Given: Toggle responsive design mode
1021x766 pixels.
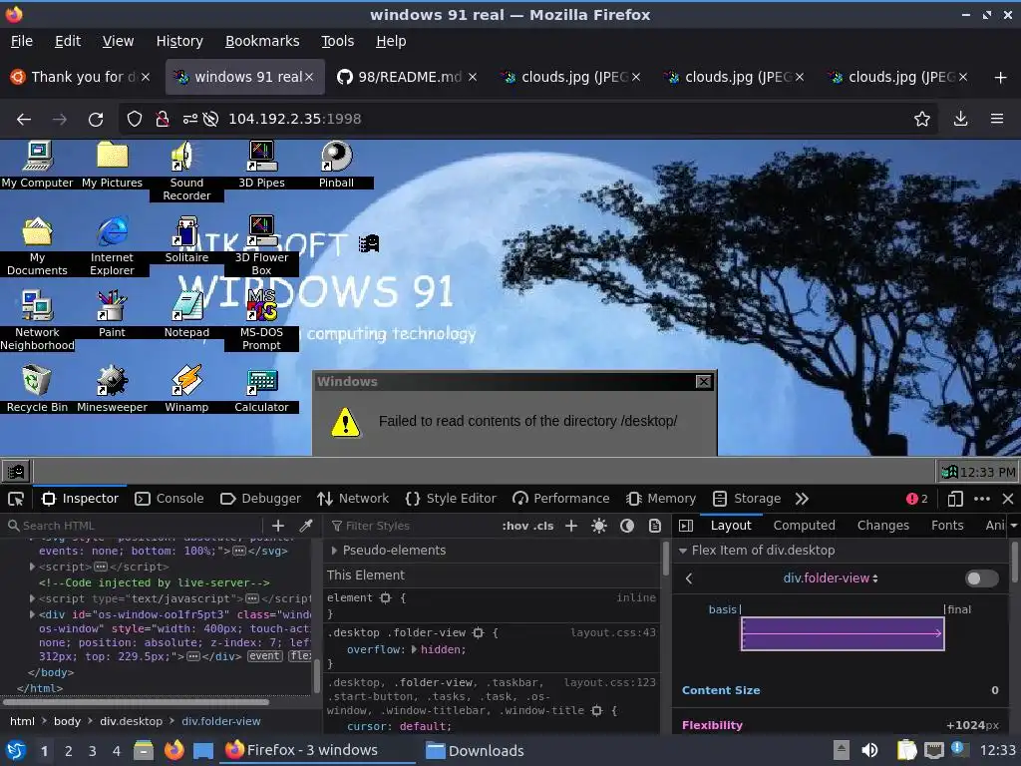Looking at the screenshot, I should coord(955,499).
